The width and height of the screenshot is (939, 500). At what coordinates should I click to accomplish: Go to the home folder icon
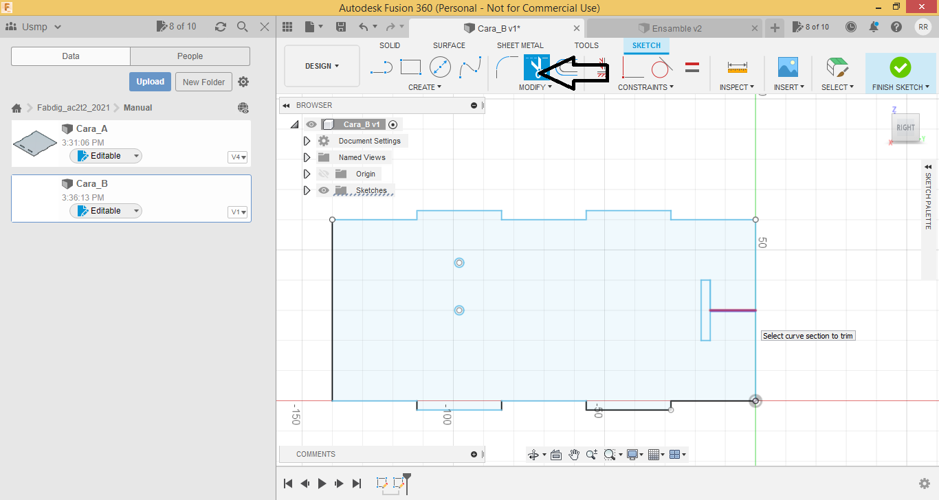(x=16, y=108)
